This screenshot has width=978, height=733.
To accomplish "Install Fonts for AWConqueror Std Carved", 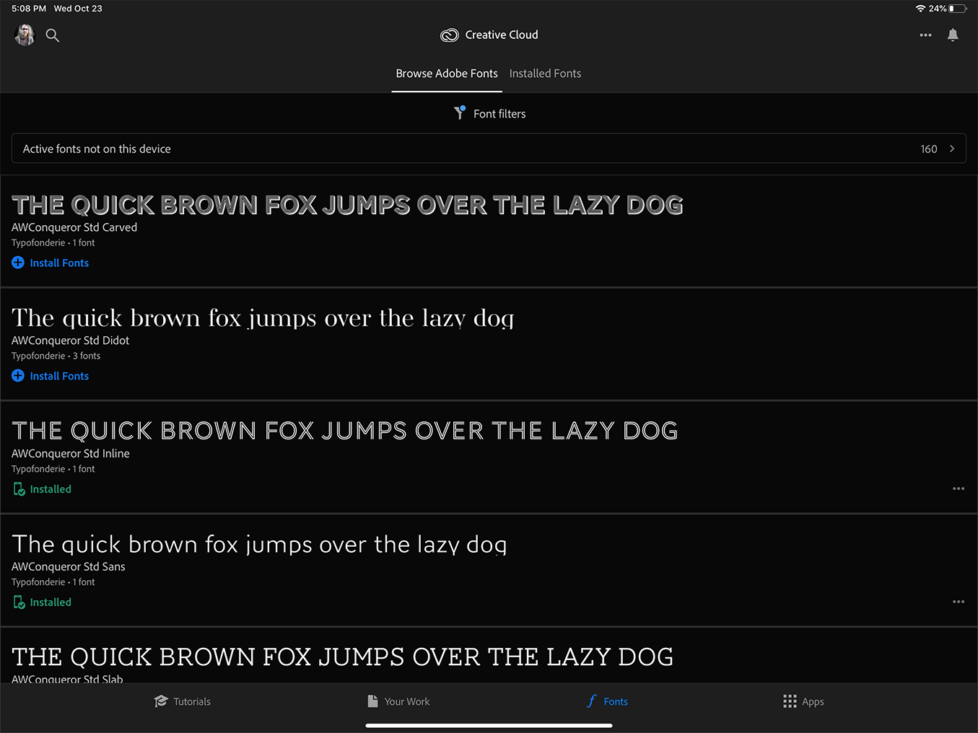I will point(51,263).
